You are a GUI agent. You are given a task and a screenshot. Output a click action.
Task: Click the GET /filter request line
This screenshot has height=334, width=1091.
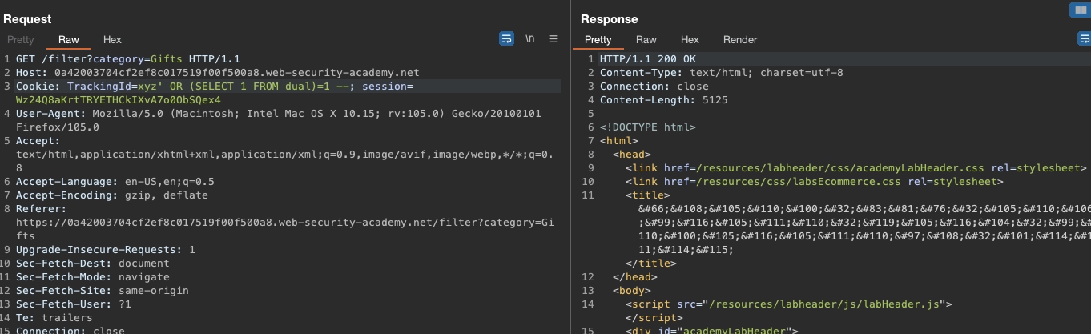[x=128, y=59]
